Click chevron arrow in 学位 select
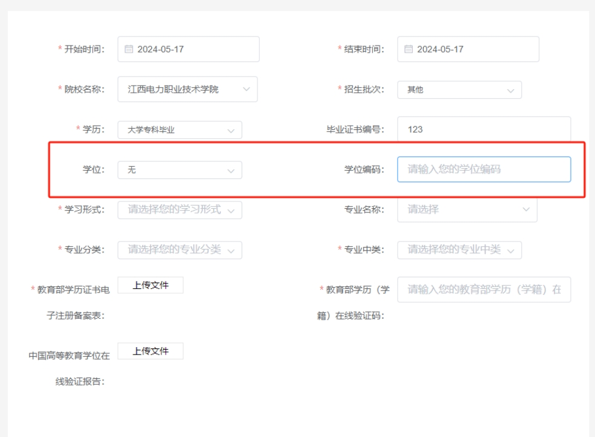The height and width of the screenshot is (437, 595). pyautogui.click(x=231, y=171)
